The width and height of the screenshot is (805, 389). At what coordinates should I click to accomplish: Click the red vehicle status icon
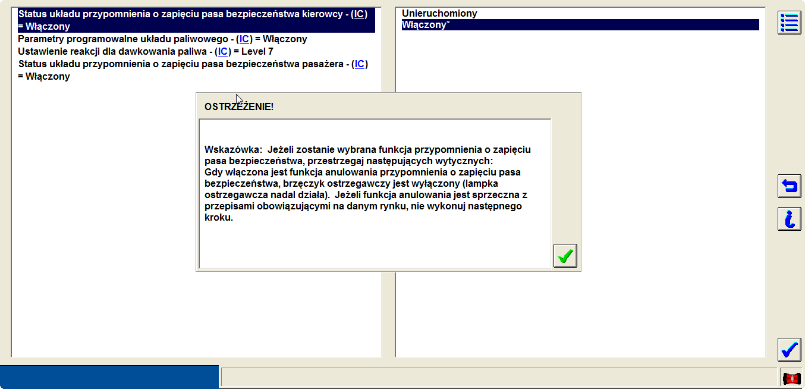pos(791,378)
